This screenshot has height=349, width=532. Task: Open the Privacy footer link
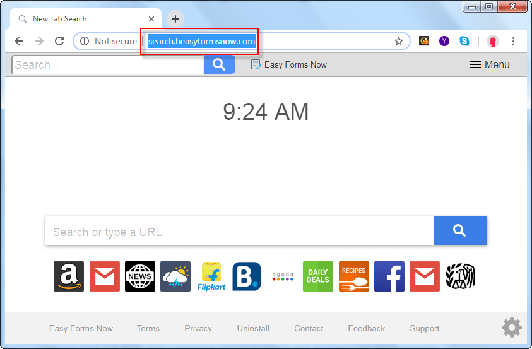click(198, 328)
